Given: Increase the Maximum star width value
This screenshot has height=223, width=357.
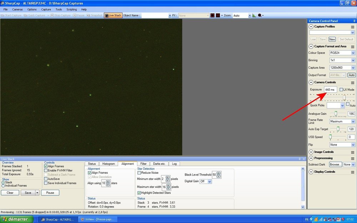Looking at the screenshot, I should click(x=169, y=186).
